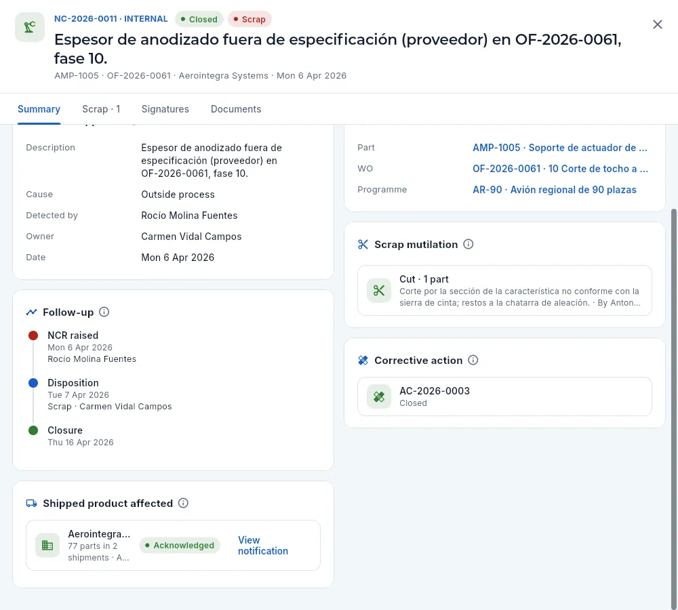Click the info icon next to Scrap mutilation
678x610 pixels.
tap(468, 244)
